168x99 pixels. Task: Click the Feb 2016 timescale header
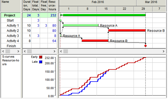coord(98,2)
